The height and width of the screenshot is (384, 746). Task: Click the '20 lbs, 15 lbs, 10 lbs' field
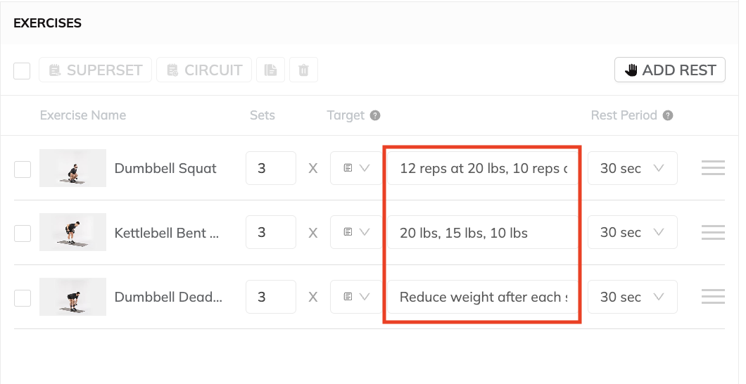click(x=482, y=232)
